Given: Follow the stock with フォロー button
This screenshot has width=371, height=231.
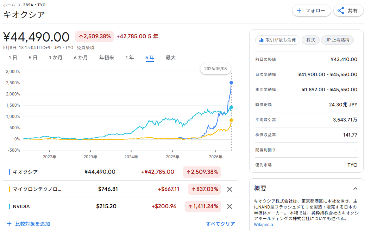Looking at the screenshot, I should (x=312, y=11).
